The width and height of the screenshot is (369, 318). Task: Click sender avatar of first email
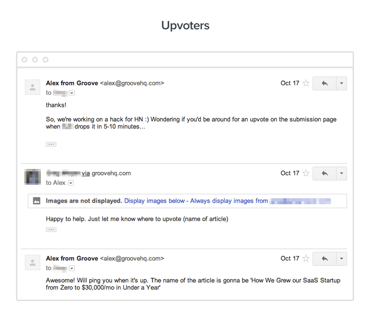point(32,87)
